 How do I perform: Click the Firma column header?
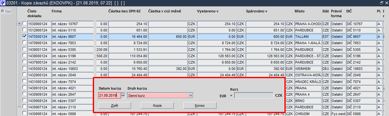pos(56,11)
